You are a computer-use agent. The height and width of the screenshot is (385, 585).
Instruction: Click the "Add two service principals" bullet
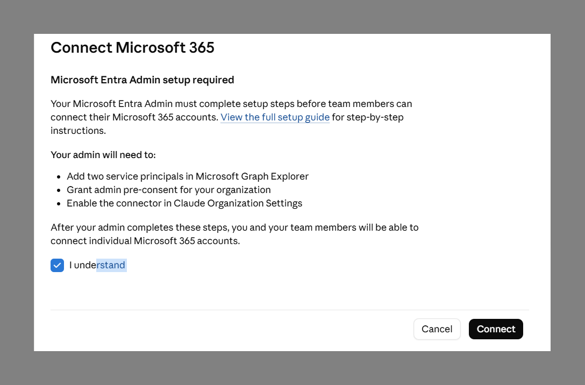[x=188, y=176]
